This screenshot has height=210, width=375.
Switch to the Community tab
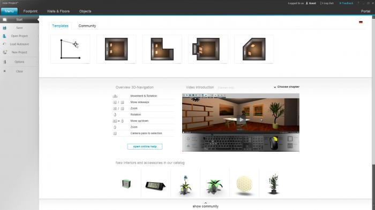pos(87,26)
